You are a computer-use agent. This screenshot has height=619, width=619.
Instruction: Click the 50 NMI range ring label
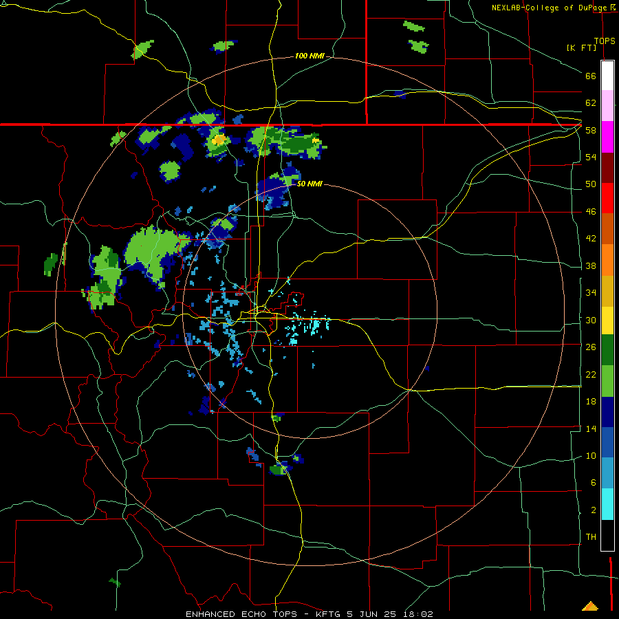(309, 184)
